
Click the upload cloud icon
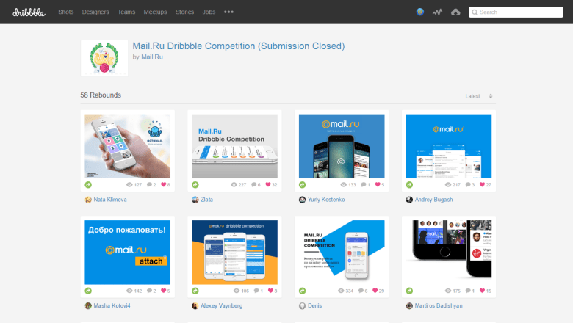pos(455,12)
